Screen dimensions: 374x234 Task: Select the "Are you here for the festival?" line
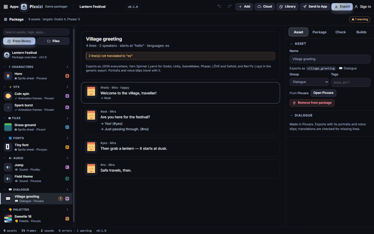click(x=180, y=120)
